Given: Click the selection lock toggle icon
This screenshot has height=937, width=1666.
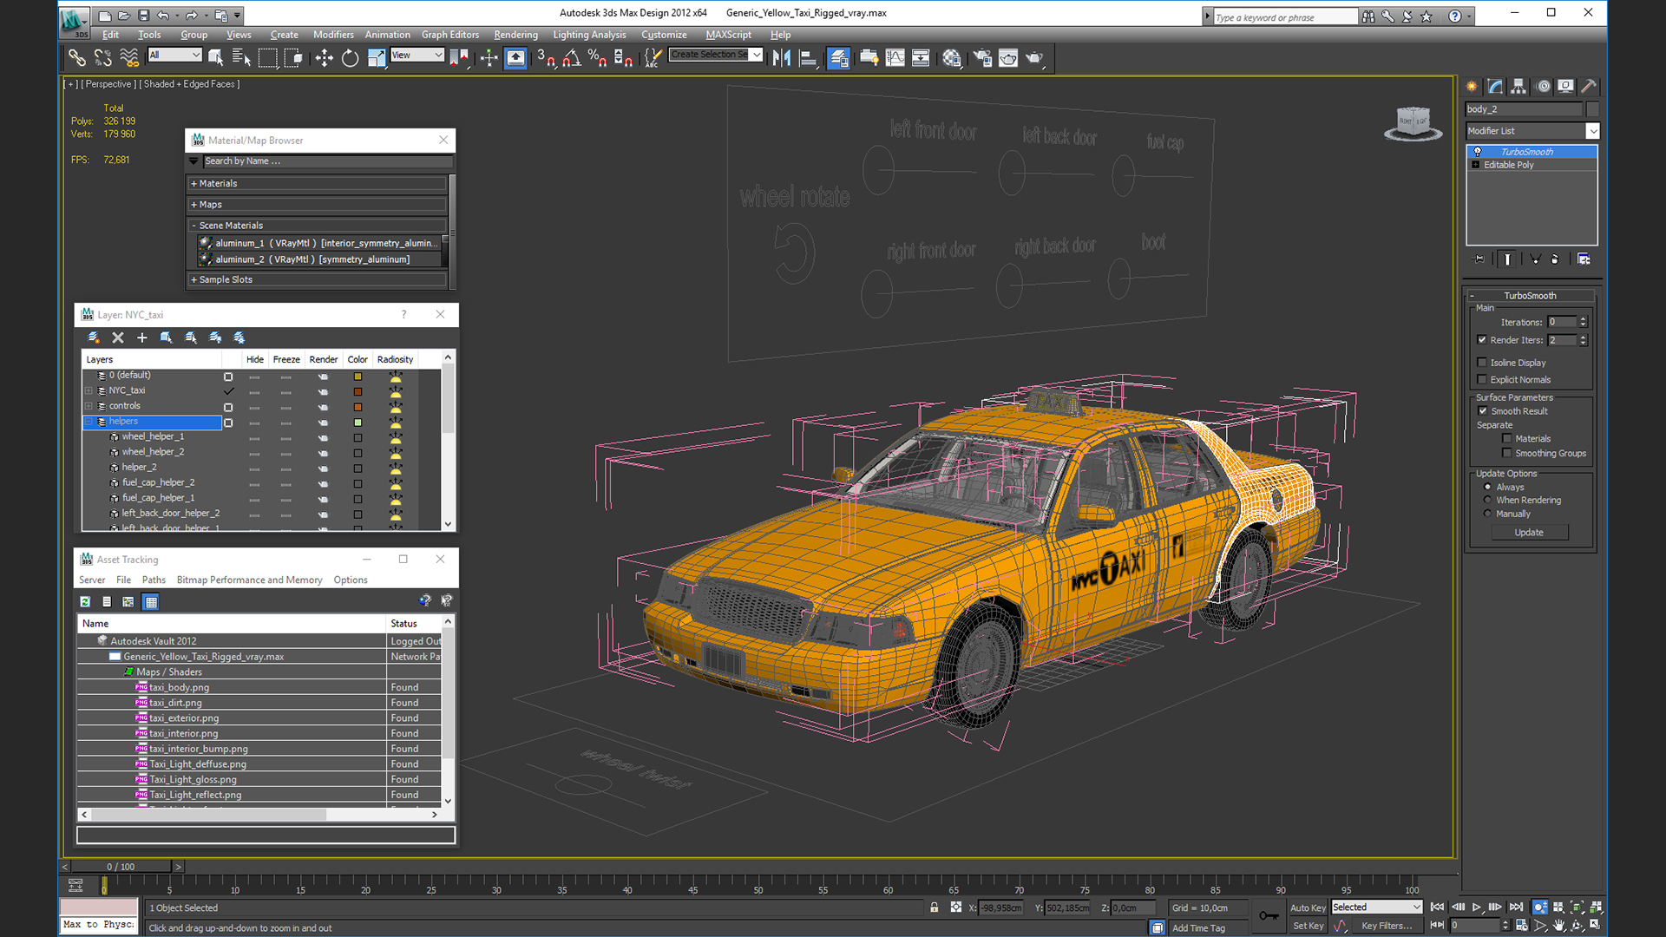Looking at the screenshot, I should [x=935, y=908].
